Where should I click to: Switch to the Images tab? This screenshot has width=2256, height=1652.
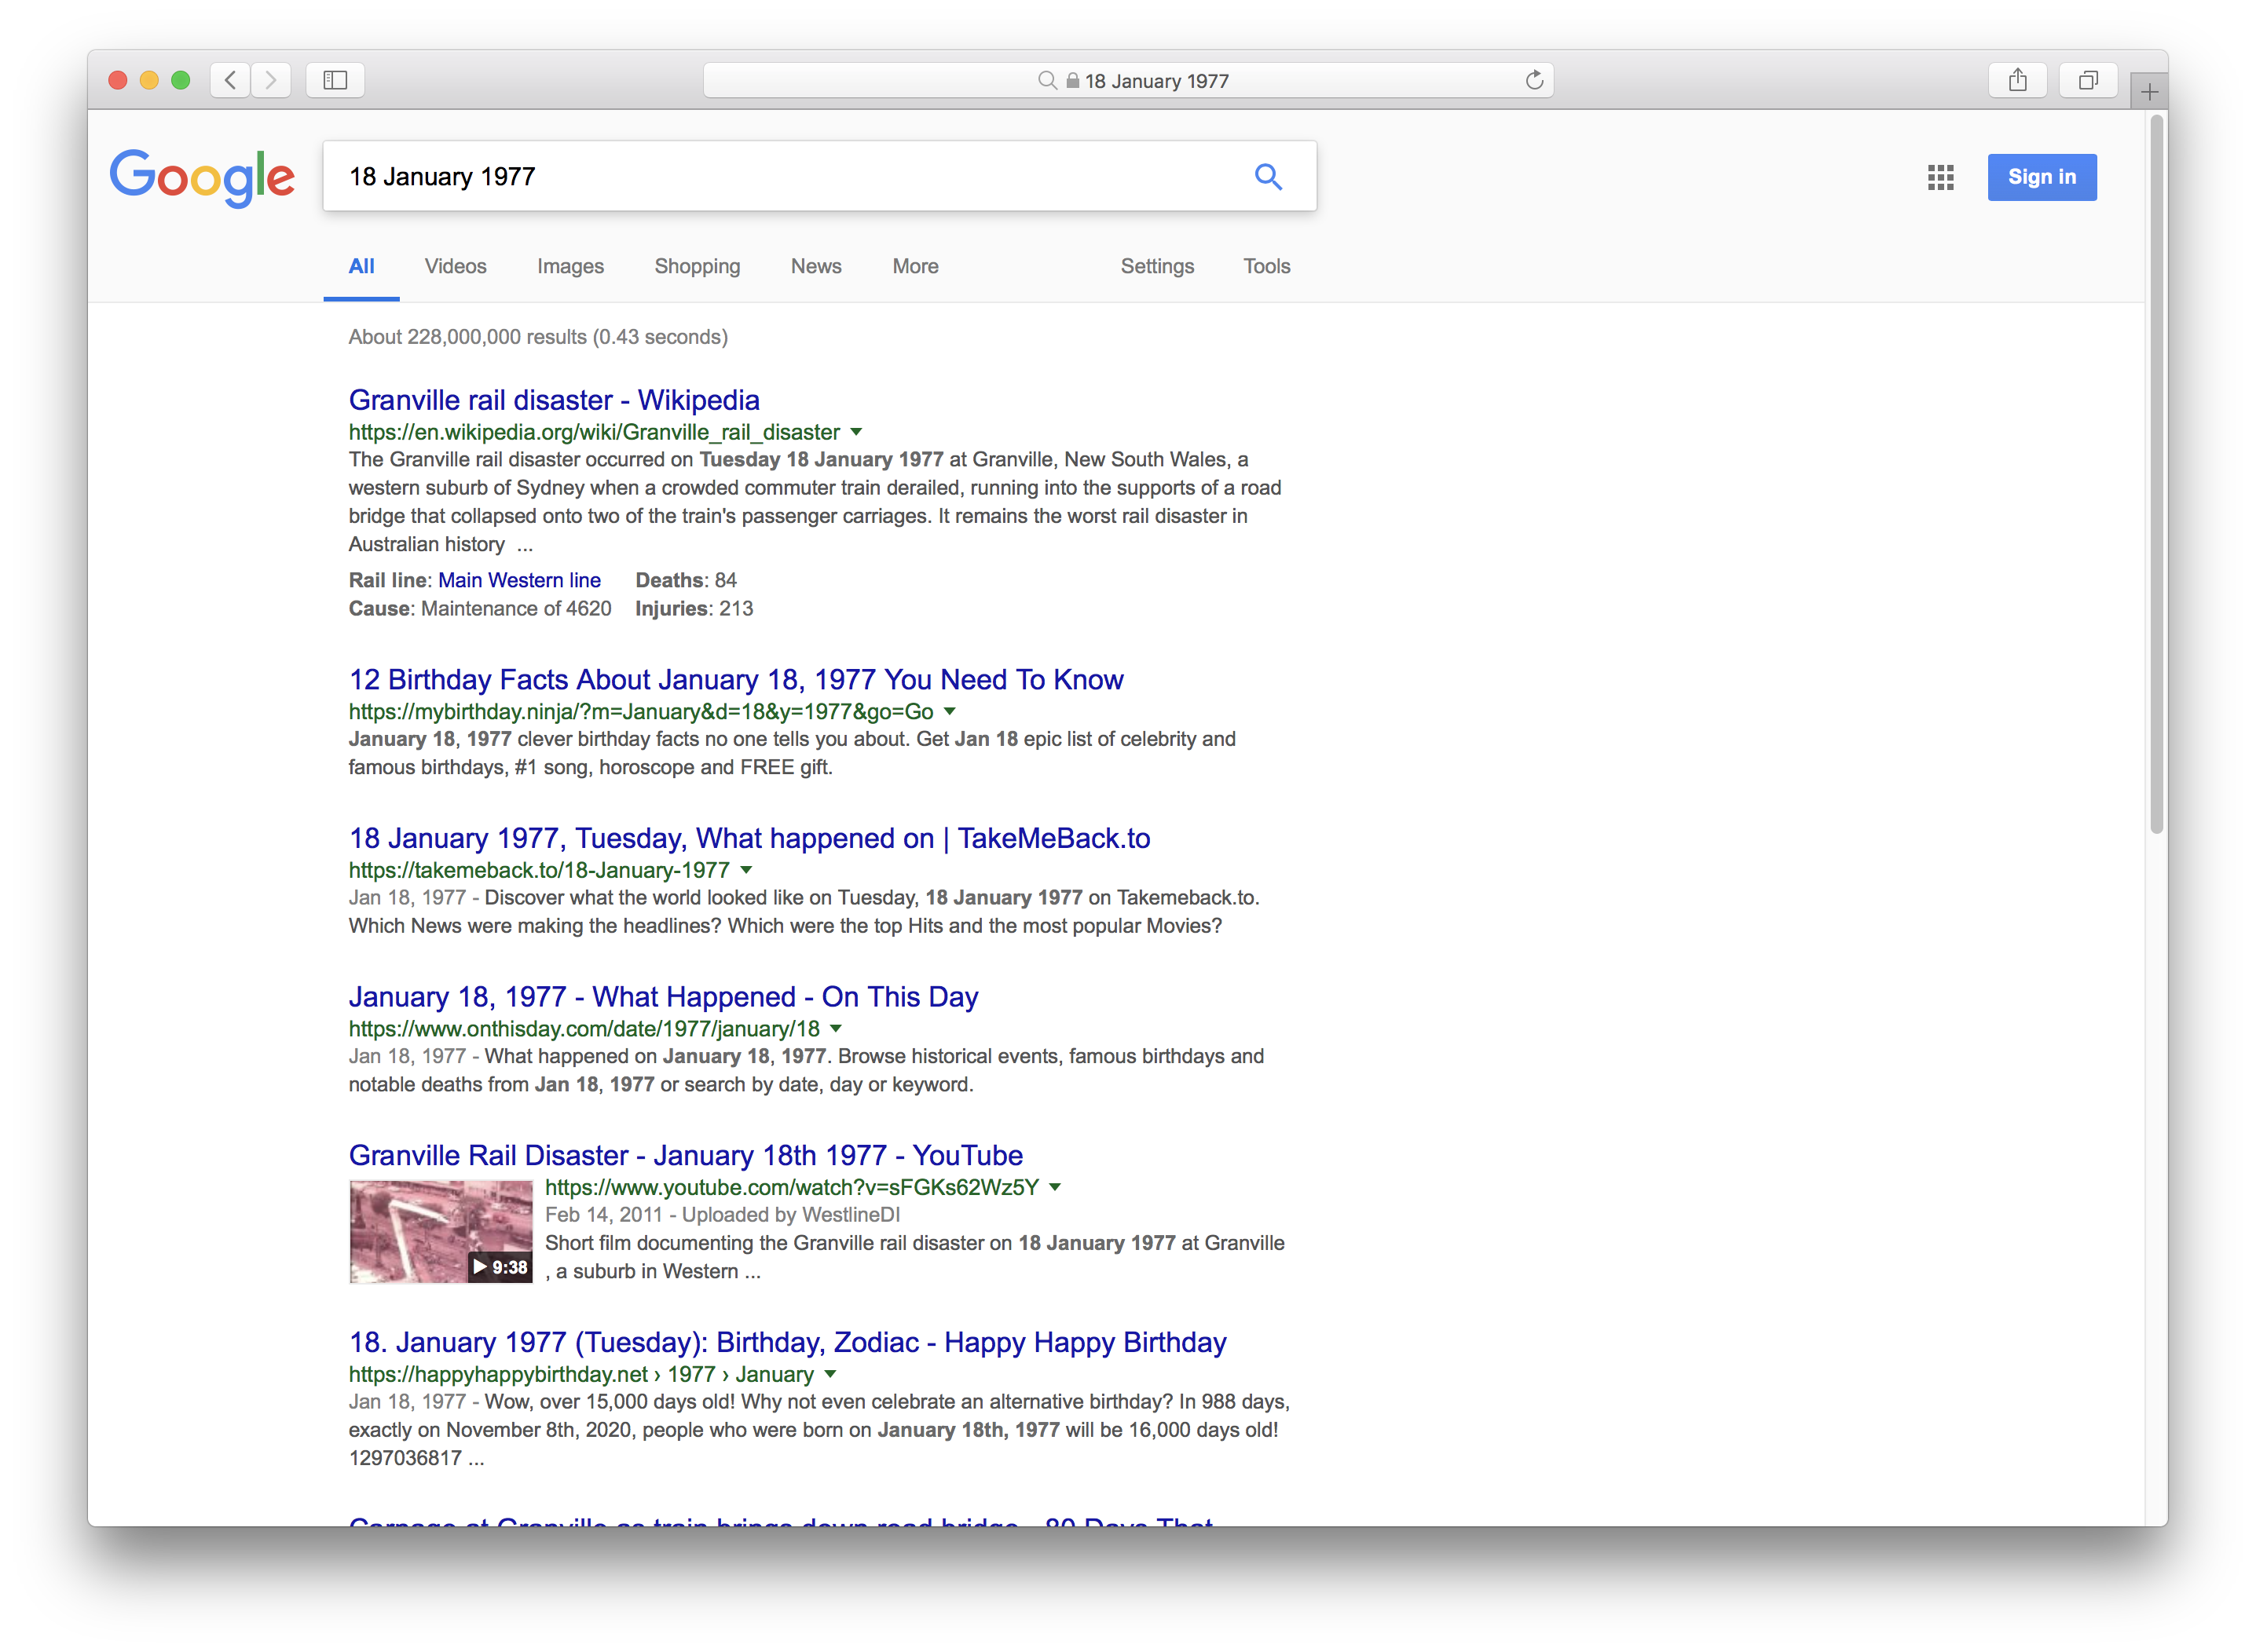coord(570,266)
